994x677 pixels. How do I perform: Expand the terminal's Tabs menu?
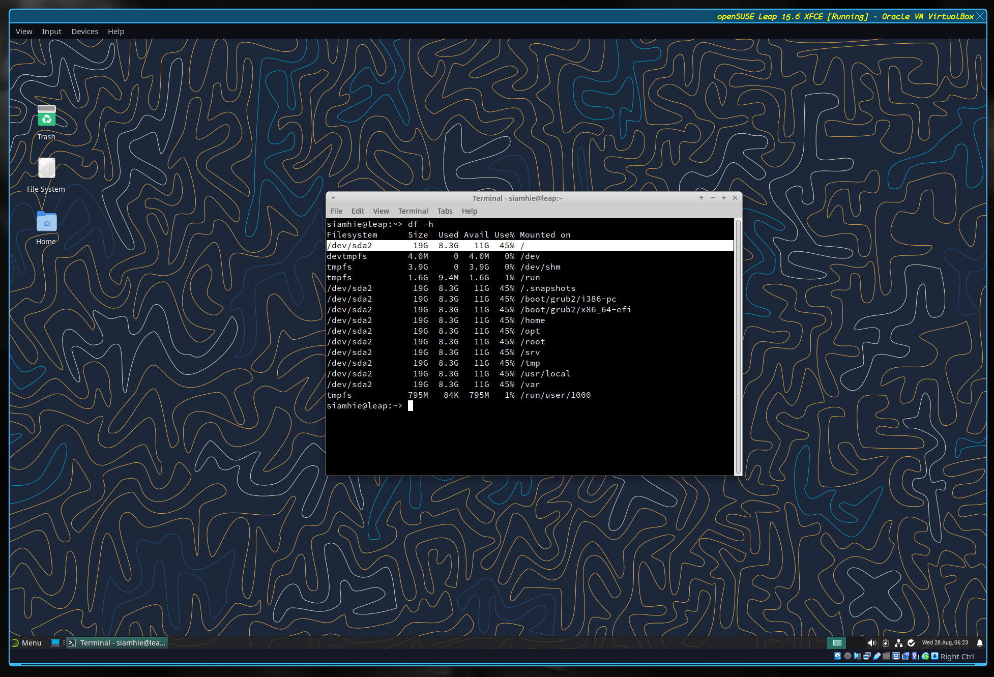pos(445,211)
